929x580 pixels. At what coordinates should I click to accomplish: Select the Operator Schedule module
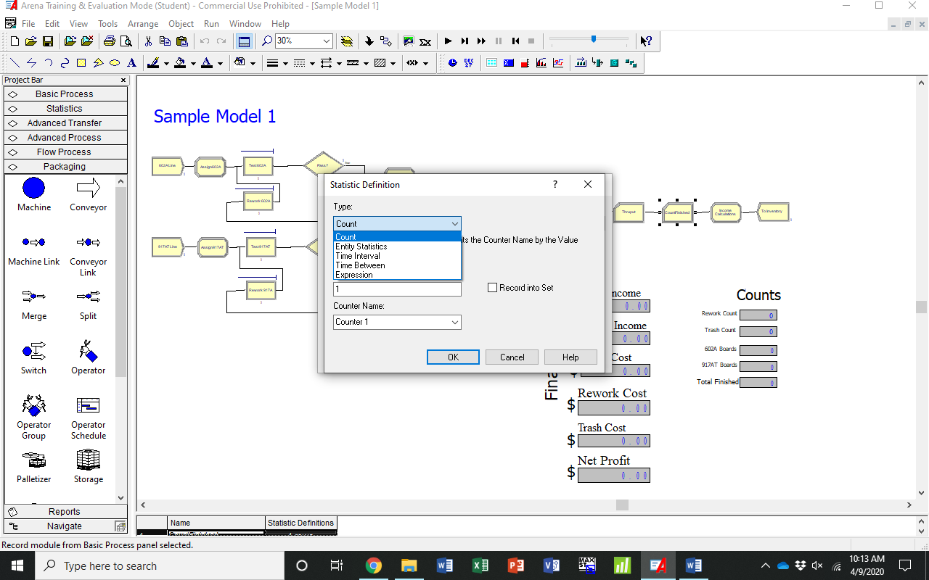(89, 418)
